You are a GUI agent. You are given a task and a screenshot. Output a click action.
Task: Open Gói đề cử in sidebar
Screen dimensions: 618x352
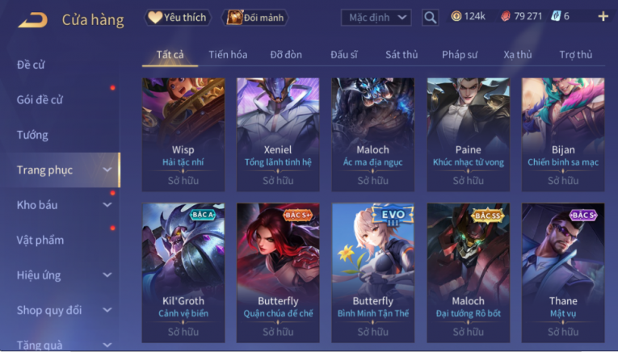(40, 100)
